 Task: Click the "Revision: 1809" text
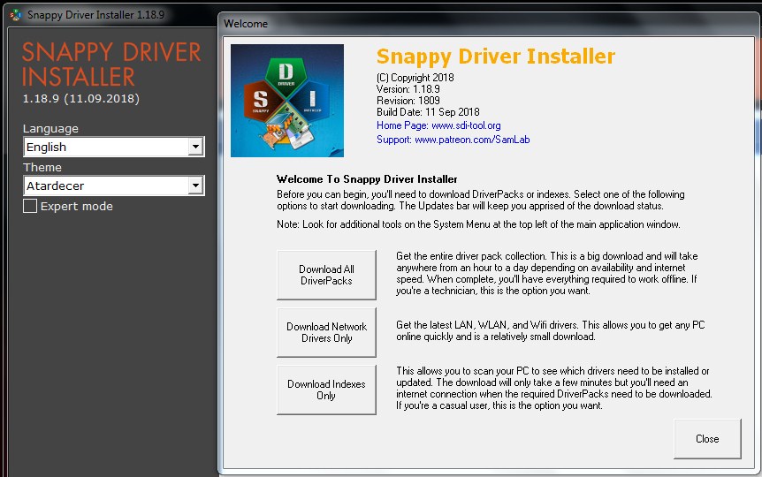point(408,101)
